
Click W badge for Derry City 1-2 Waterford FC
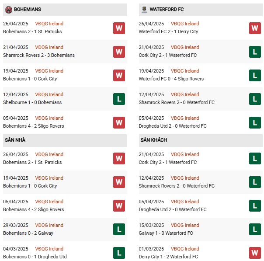255,253
